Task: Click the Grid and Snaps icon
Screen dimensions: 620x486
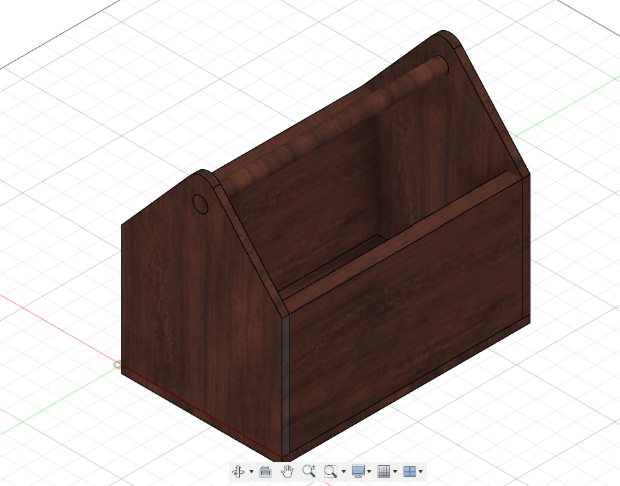Action: [384, 471]
